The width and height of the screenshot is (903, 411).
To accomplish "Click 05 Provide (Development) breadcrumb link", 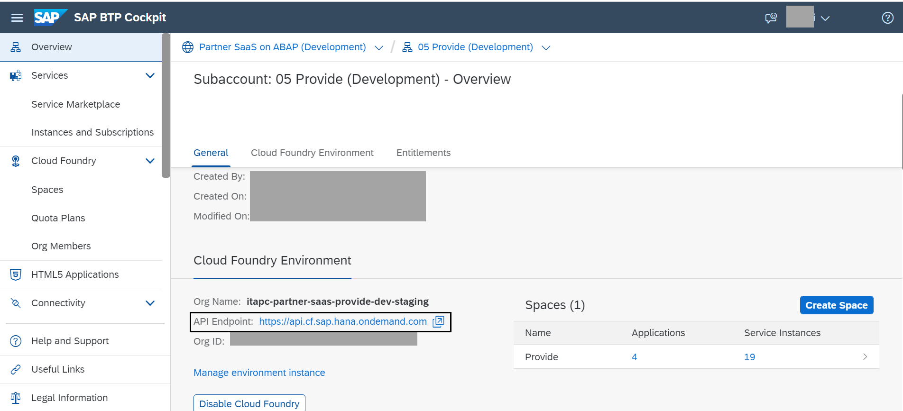I will [x=475, y=47].
